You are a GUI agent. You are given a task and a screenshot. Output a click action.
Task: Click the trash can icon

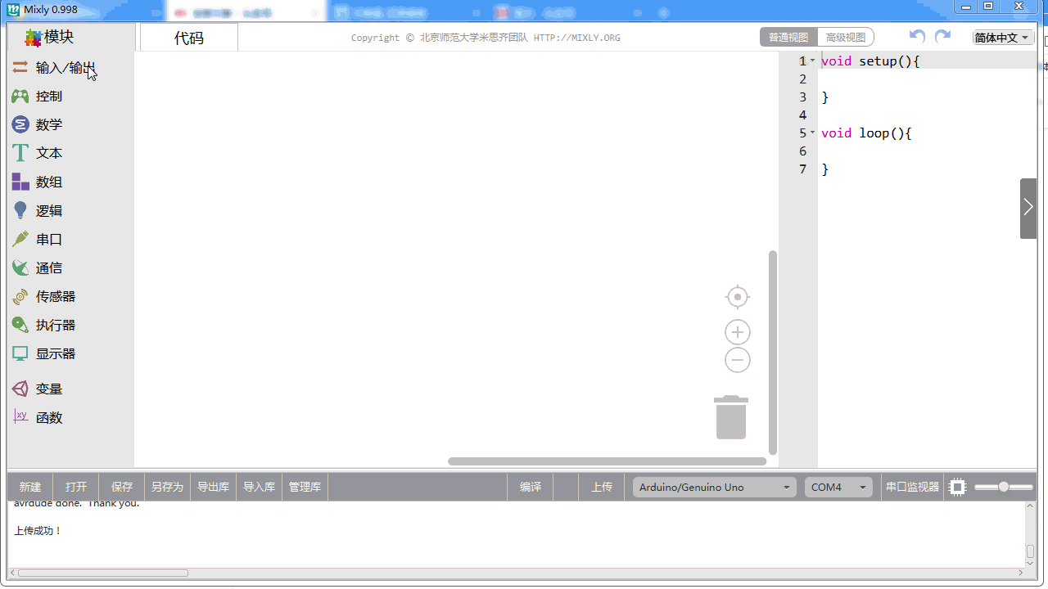pos(731,417)
